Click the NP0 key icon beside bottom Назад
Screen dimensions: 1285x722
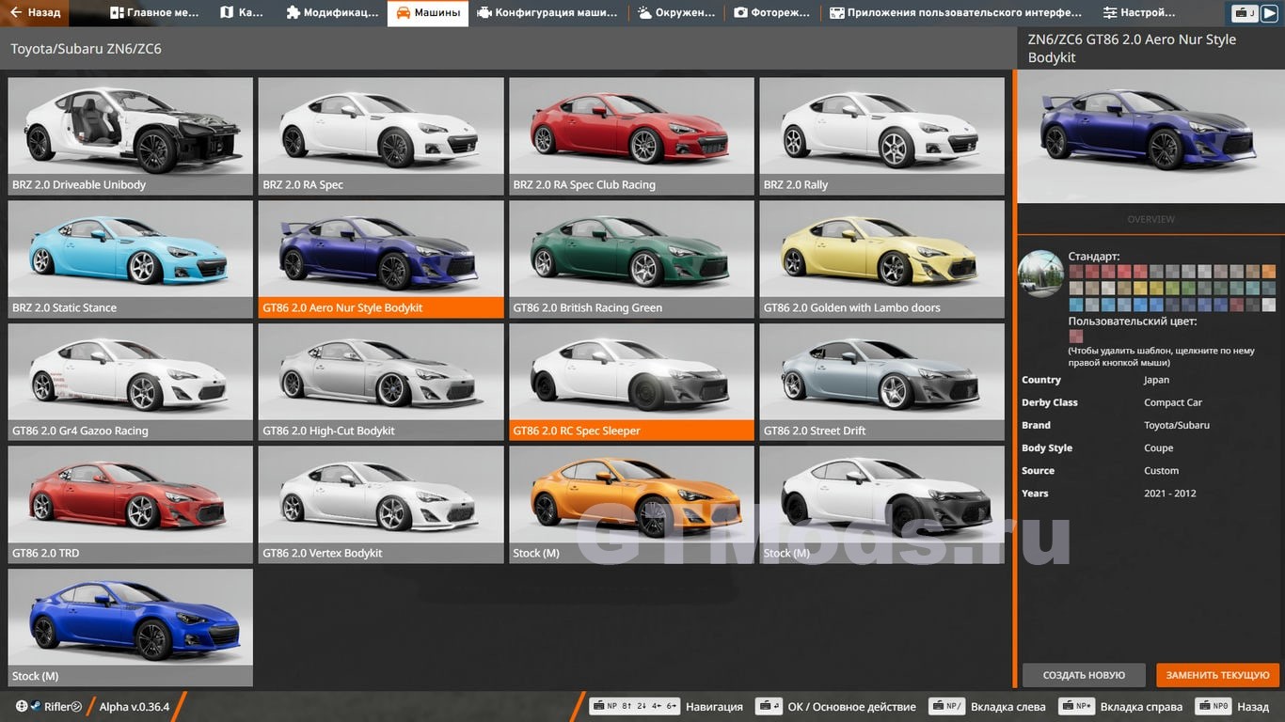[x=1214, y=706]
